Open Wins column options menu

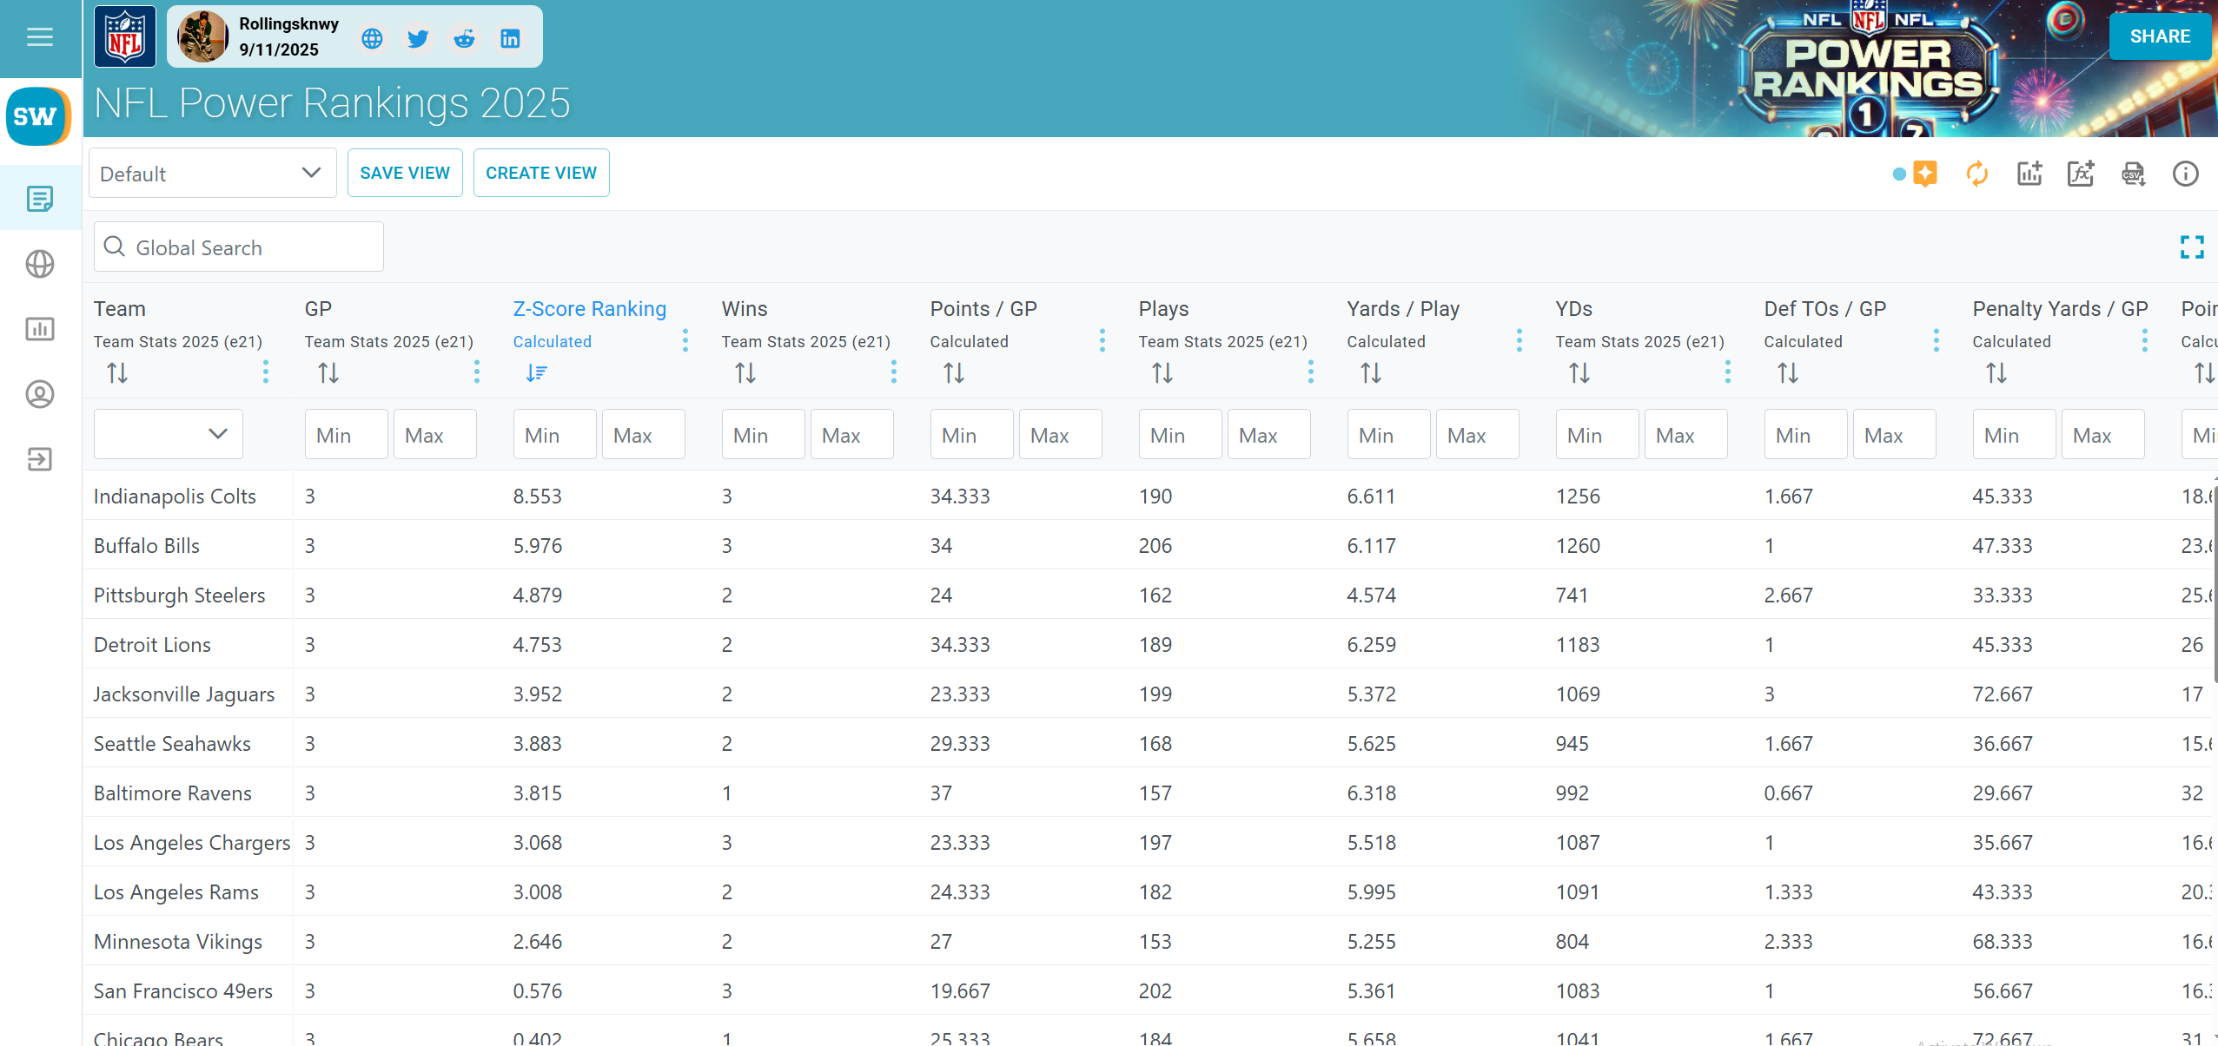[894, 372]
